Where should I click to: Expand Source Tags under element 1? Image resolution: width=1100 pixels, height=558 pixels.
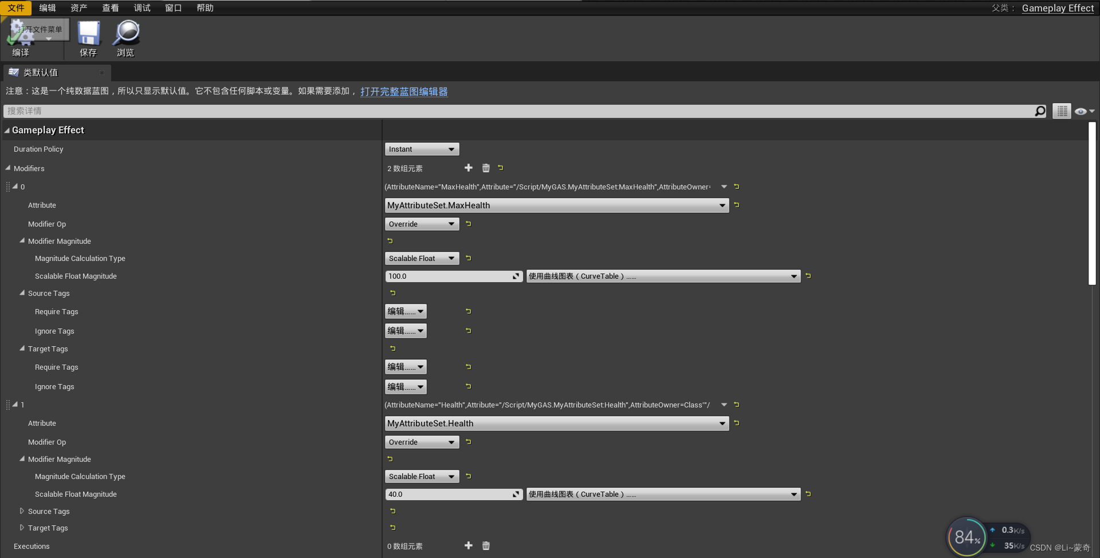[22, 511]
